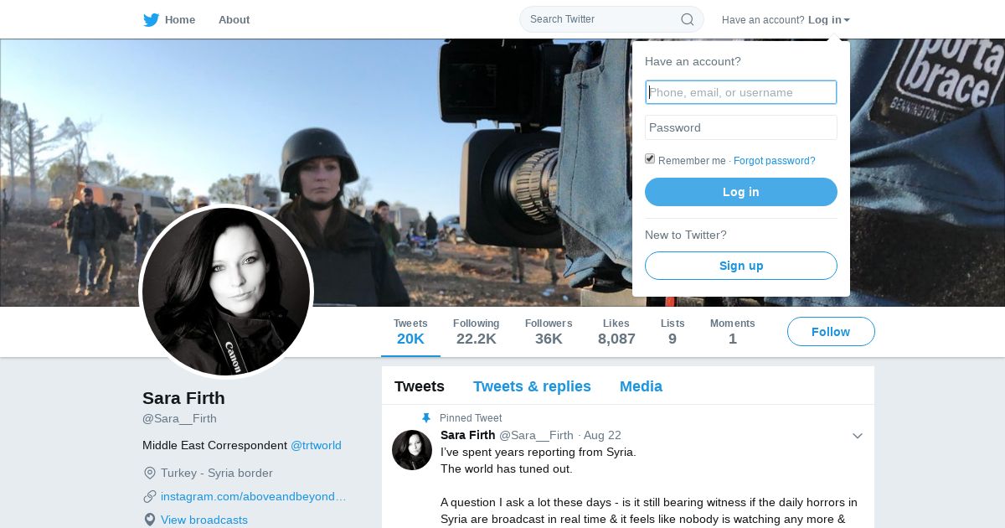
Task: Open Sara Firth's small tweet avatar
Action: coord(412,450)
